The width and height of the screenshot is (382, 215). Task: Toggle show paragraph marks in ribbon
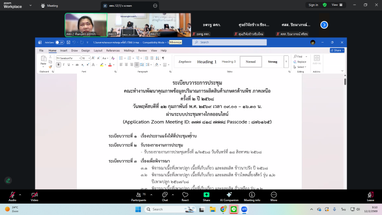click(x=162, y=58)
